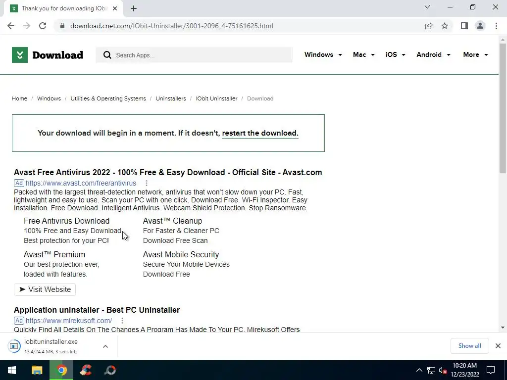
Task: Open the Chrome profile avatar
Action: tap(480, 26)
